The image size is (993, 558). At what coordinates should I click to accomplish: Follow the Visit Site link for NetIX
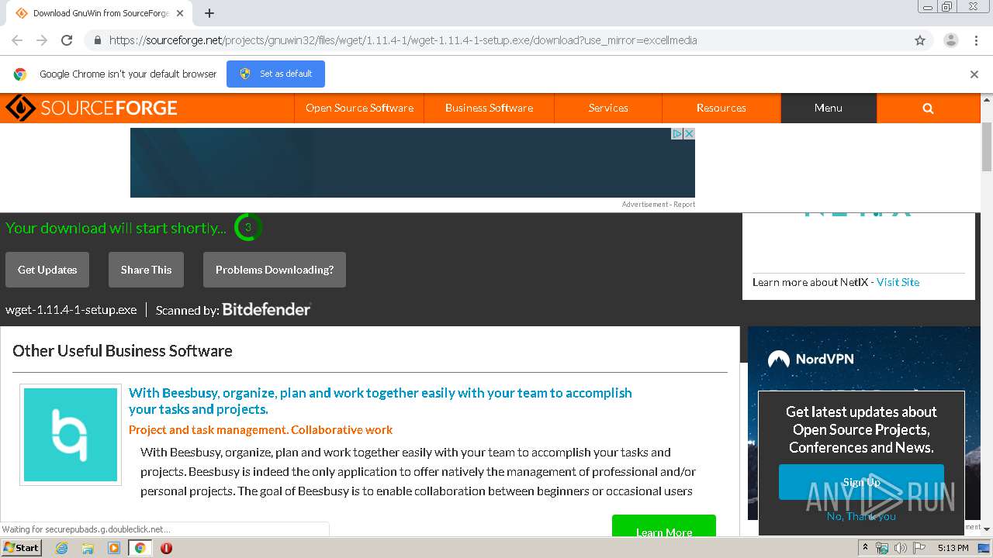coord(898,282)
